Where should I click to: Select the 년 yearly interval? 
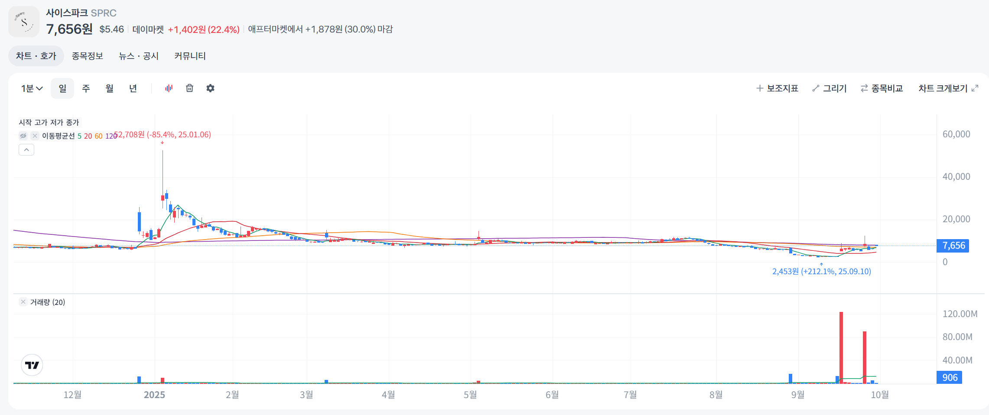tap(133, 88)
